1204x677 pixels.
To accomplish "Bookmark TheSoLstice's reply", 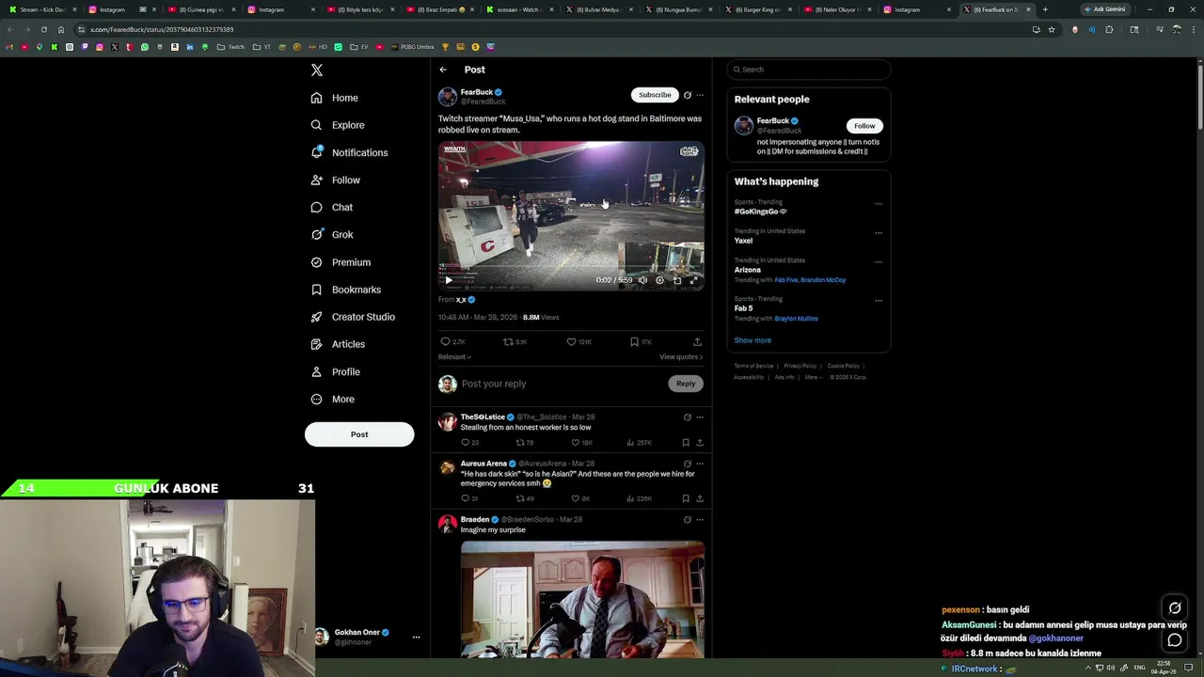I will [686, 443].
